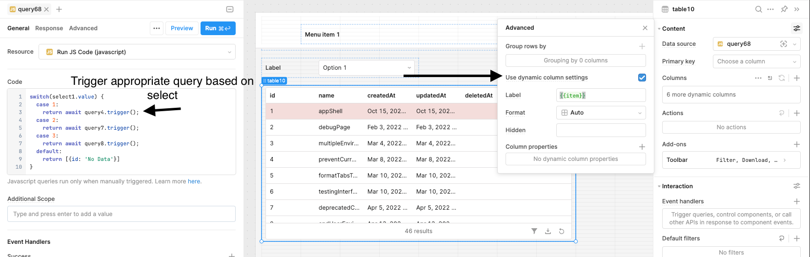Open Content section advanced settings icon
This screenshot has height=257, width=810.
796,29
